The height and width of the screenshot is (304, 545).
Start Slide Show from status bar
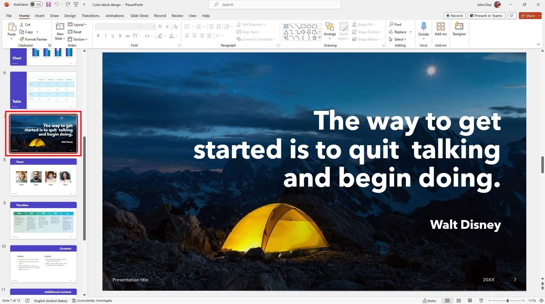[481, 301]
